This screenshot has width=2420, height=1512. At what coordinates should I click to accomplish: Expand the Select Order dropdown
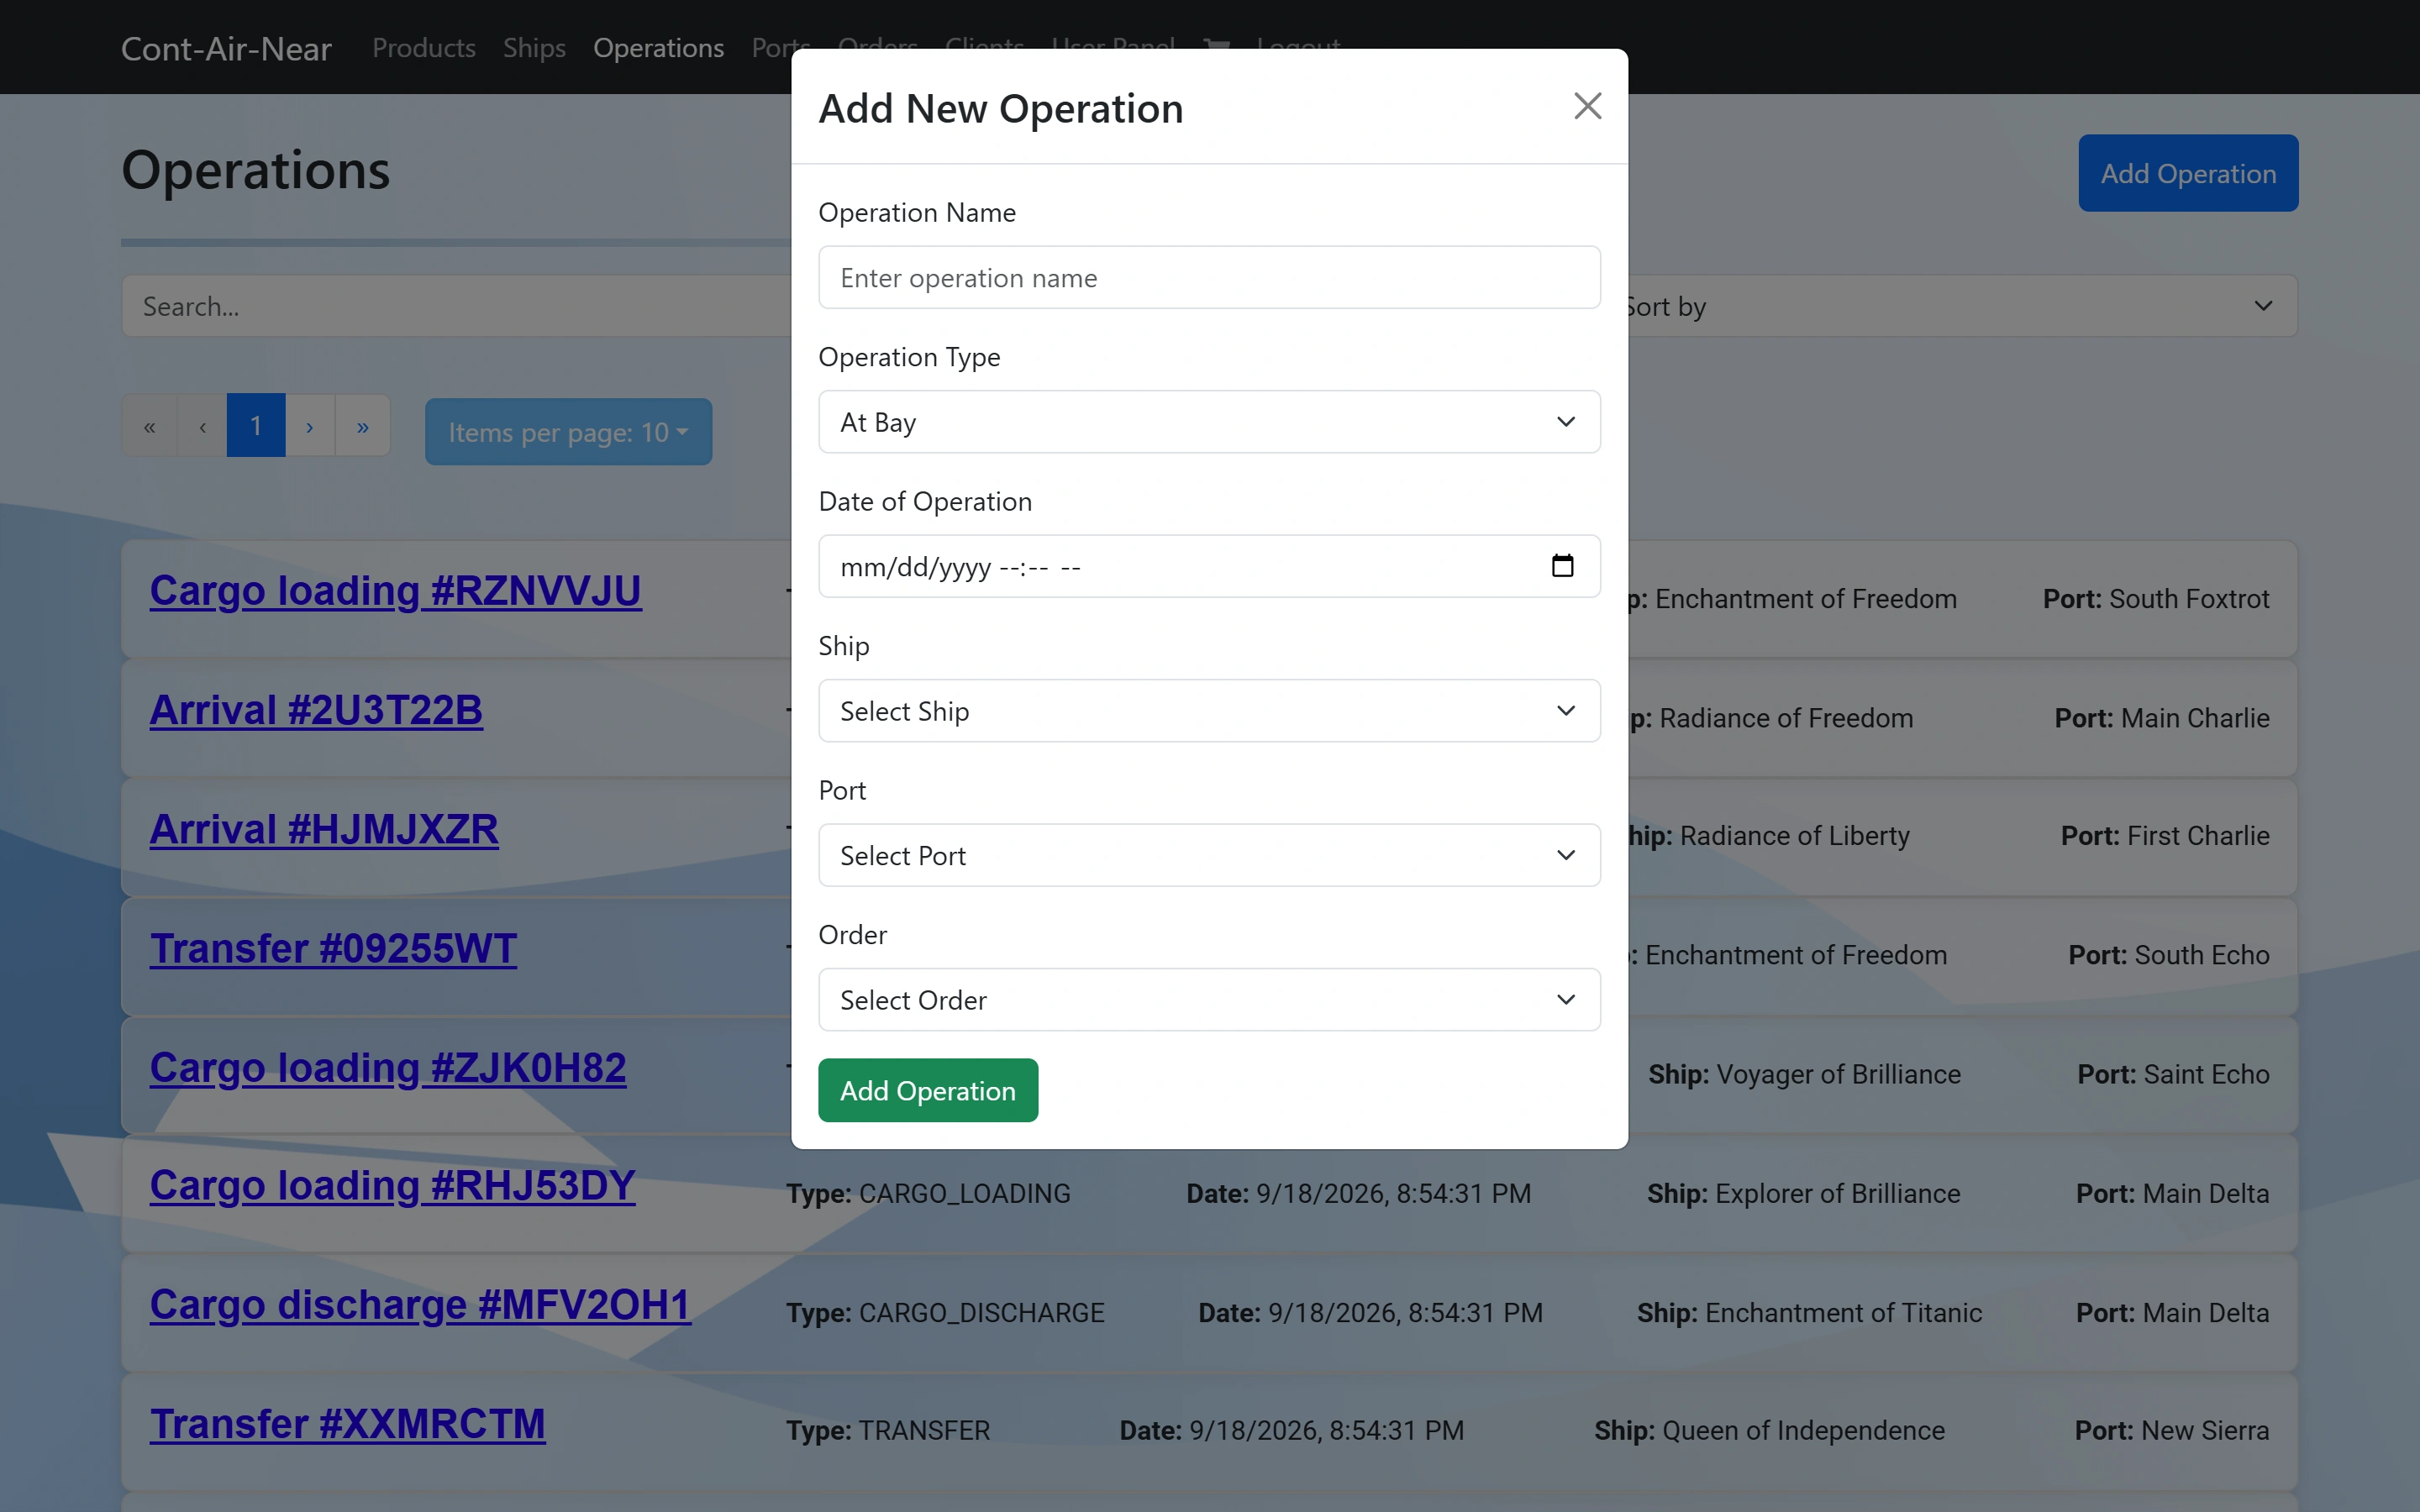coord(1209,1000)
